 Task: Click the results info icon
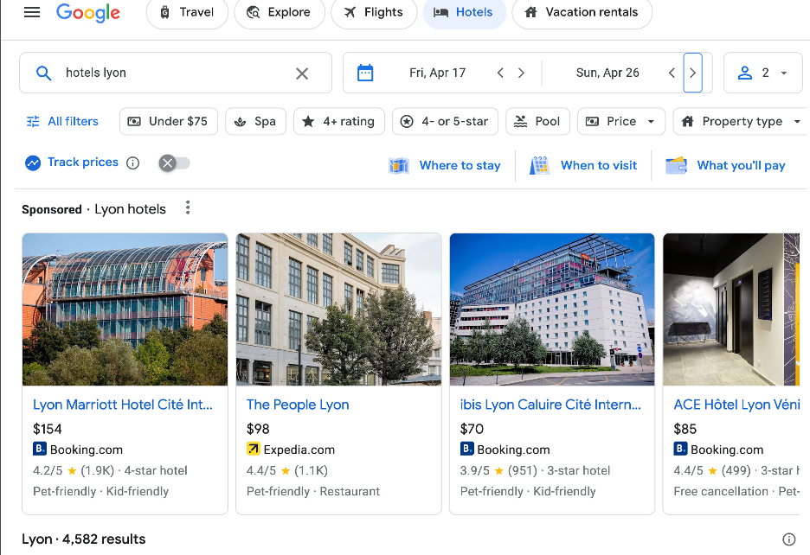coord(789,539)
